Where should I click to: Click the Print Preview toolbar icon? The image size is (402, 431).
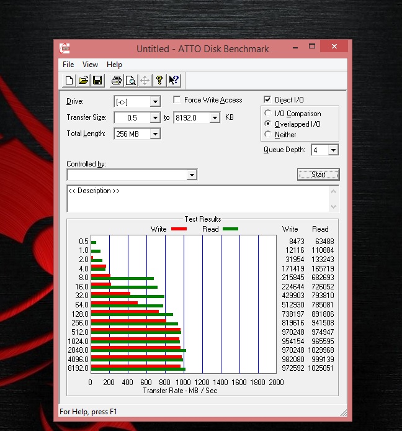coord(131,81)
